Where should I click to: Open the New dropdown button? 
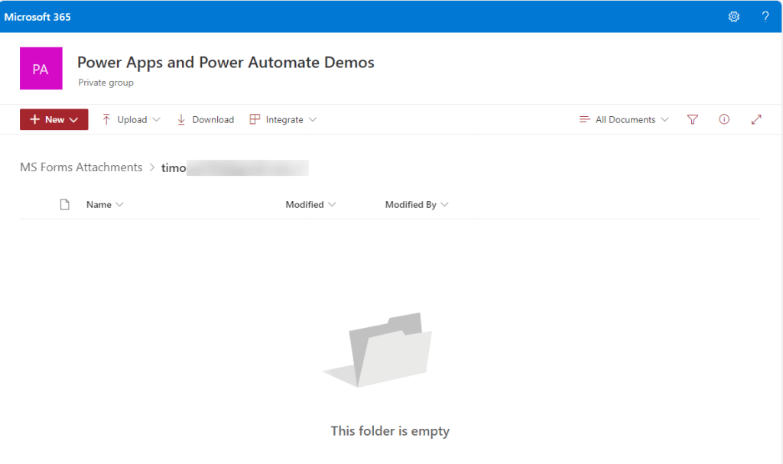pyautogui.click(x=54, y=119)
